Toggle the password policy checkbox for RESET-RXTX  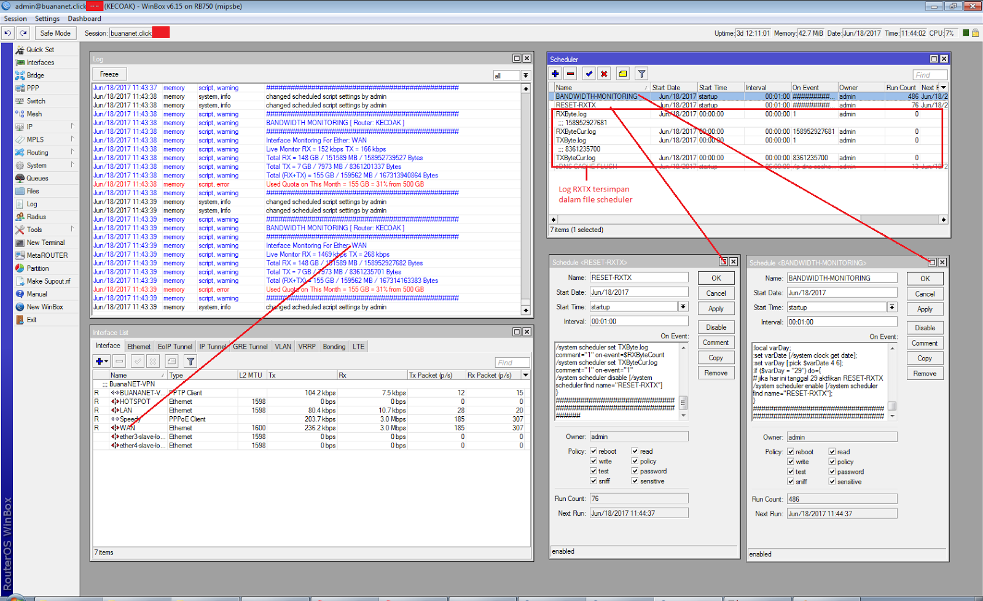click(634, 471)
